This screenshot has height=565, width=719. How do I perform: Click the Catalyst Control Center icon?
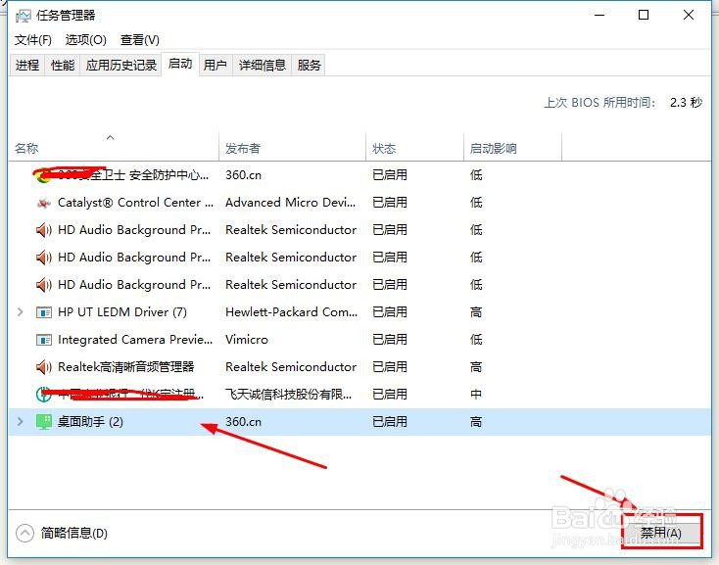(x=43, y=203)
